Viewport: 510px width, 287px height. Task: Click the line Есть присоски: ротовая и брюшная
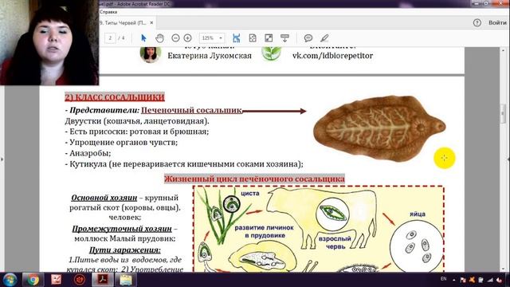click(x=137, y=132)
